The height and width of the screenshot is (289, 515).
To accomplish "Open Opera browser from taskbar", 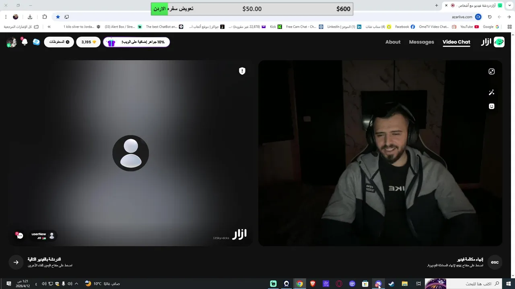I will [339, 284].
